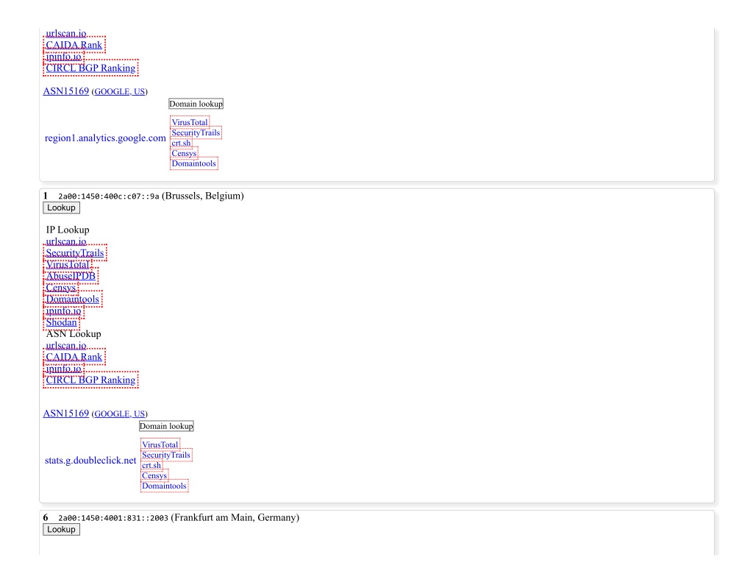Open VirusTotal for region1.analytics.google.com
This screenshot has height=582, width=753.
(190, 123)
